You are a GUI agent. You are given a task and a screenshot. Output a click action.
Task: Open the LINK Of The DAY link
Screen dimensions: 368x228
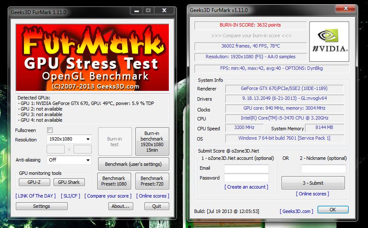coord(36,196)
